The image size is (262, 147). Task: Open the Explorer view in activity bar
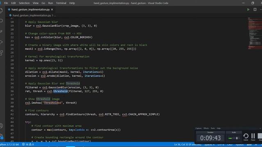1,11
